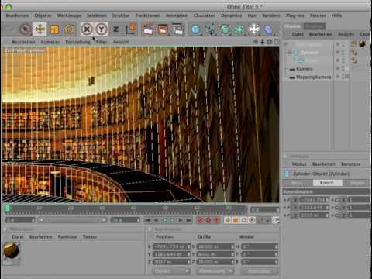Open attribute manager Modus menu
This screenshot has height=279, width=372.
pyautogui.click(x=299, y=164)
